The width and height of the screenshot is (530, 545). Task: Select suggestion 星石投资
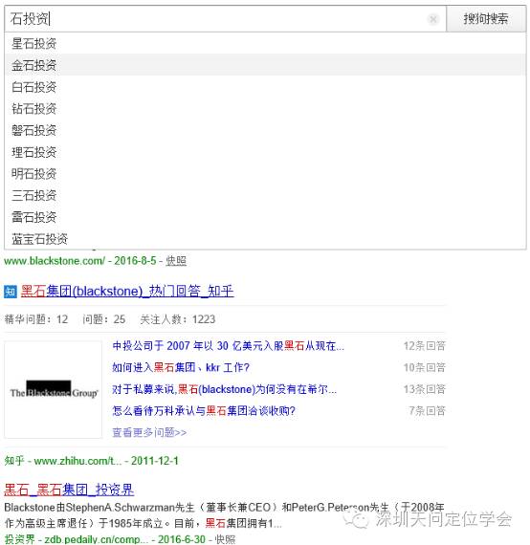point(265,43)
